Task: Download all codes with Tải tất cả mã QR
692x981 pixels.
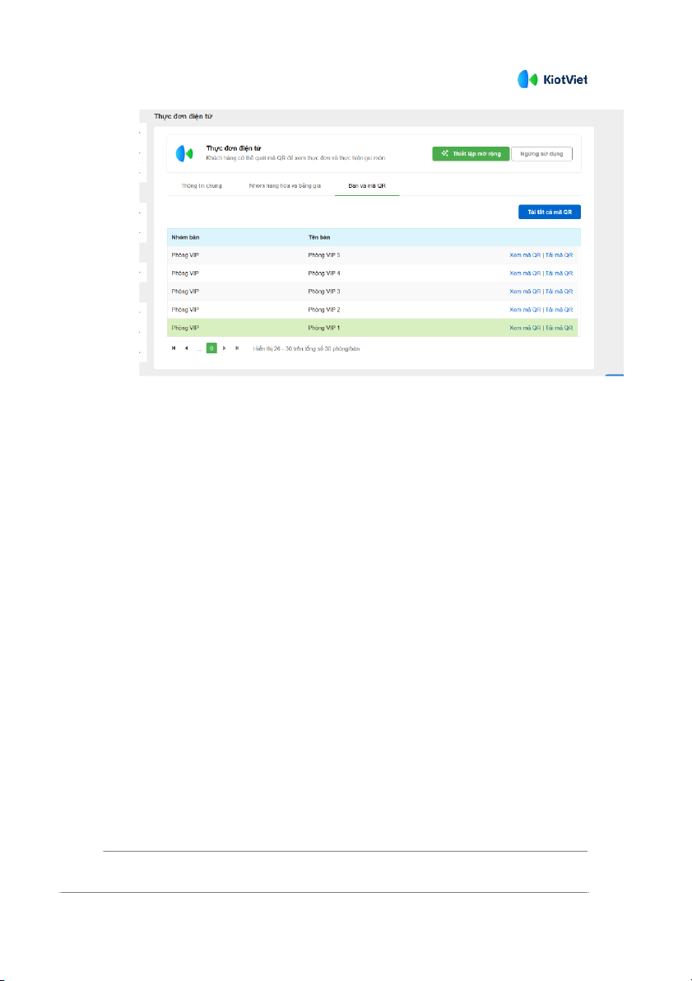Action: click(549, 213)
